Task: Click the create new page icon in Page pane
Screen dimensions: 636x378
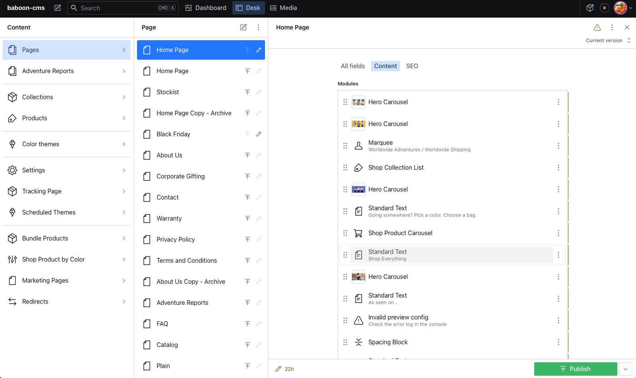Action: tap(243, 27)
